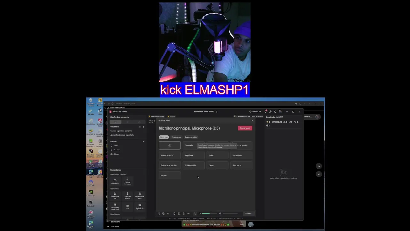Choose the Tocadiscos preset
This screenshot has height=231, width=410.
click(x=242, y=155)
